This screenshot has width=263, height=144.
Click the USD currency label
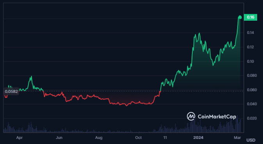click(251, 140)
